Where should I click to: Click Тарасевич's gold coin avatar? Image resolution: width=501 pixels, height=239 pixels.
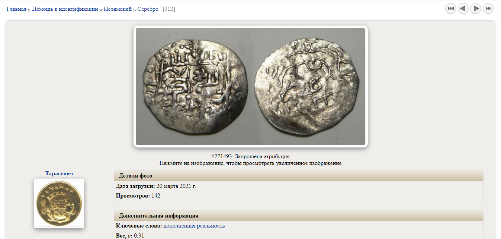point(59,203)
